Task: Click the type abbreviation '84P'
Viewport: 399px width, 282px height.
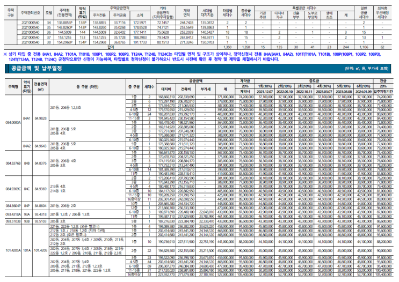Action: [x=27, y=206]
